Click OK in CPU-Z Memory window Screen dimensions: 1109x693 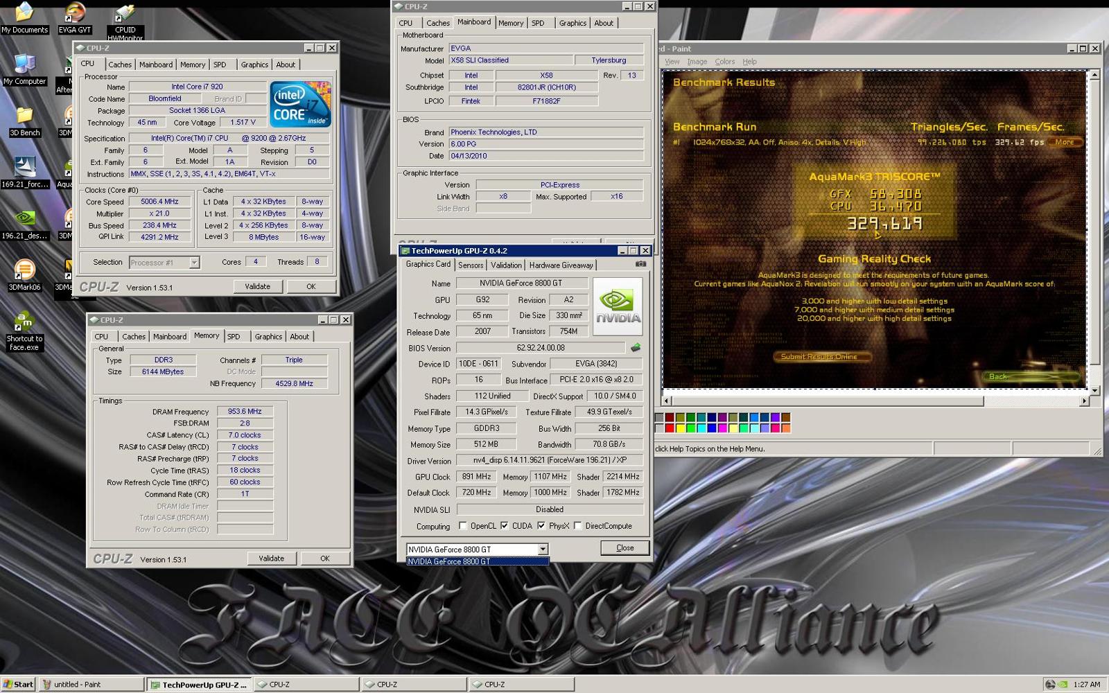click(x=325, y=558)
